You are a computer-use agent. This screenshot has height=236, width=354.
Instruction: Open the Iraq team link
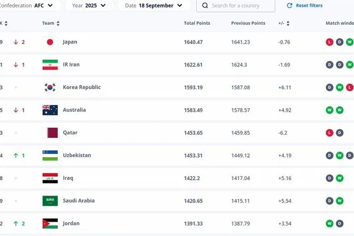[68, 178]
